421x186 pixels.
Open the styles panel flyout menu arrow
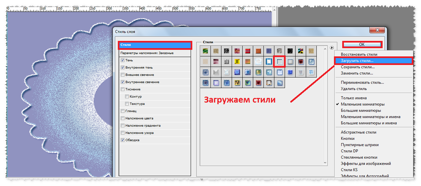point(332,48)
